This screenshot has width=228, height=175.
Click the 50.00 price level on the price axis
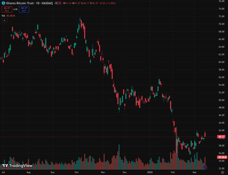point(221,100)
